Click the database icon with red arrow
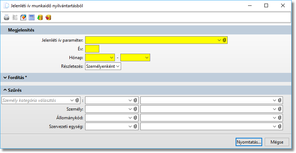296x153 pixels. (x=48, y=17)
